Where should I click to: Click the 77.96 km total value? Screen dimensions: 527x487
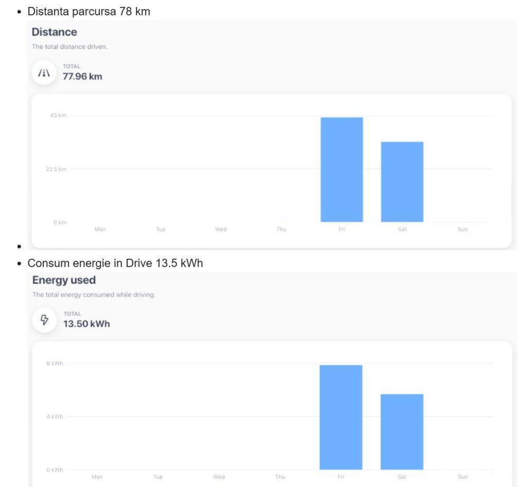click(82, 77)
